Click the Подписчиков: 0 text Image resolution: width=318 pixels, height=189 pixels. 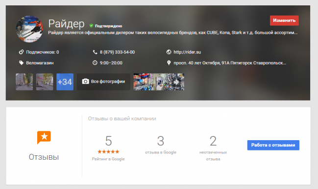(x=43, y=52)
